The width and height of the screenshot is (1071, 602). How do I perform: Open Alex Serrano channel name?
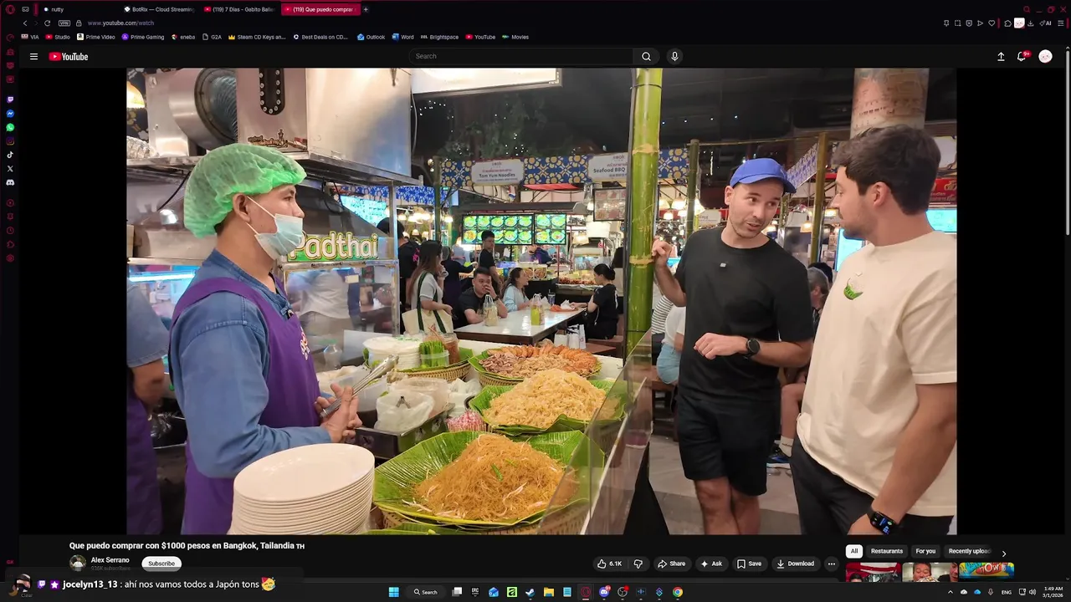[110, 560]
